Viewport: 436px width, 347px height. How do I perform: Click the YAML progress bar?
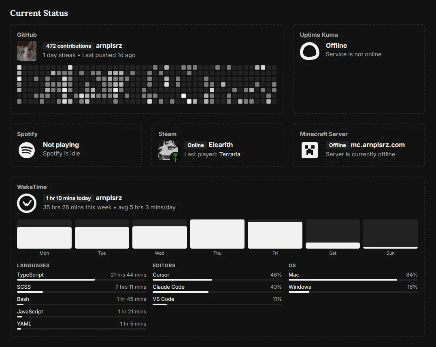[x=81, y=329]
